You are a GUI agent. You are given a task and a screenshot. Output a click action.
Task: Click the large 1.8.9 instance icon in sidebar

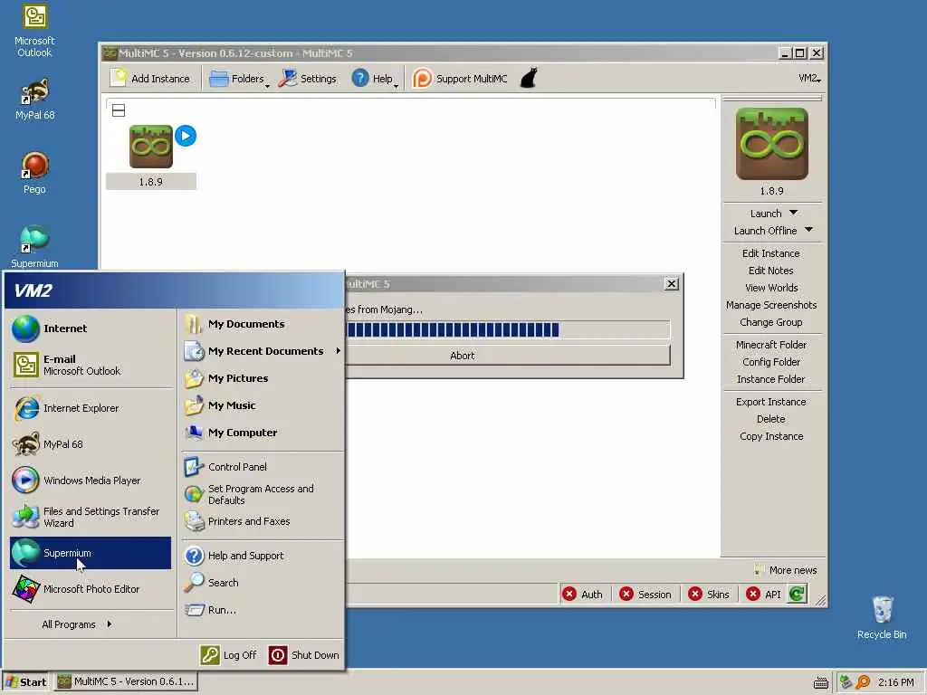[771, 144]
